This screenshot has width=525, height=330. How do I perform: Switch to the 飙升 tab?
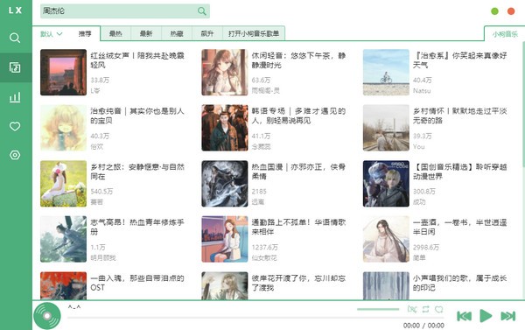point(207,33)
